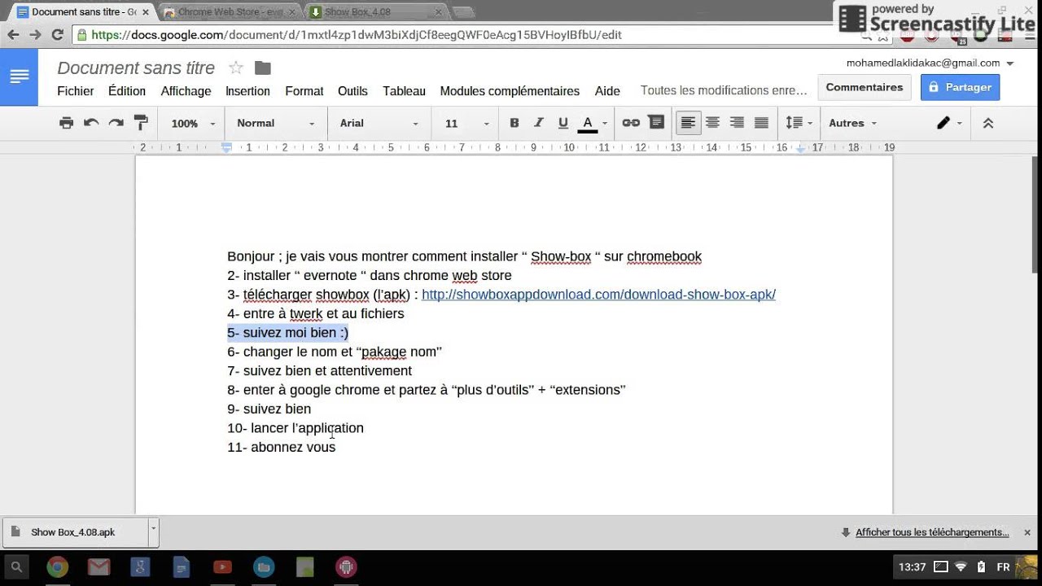Open the Tableau menu
The width and height of the screenshot is (1042, 586).
(x=405, y=91)
